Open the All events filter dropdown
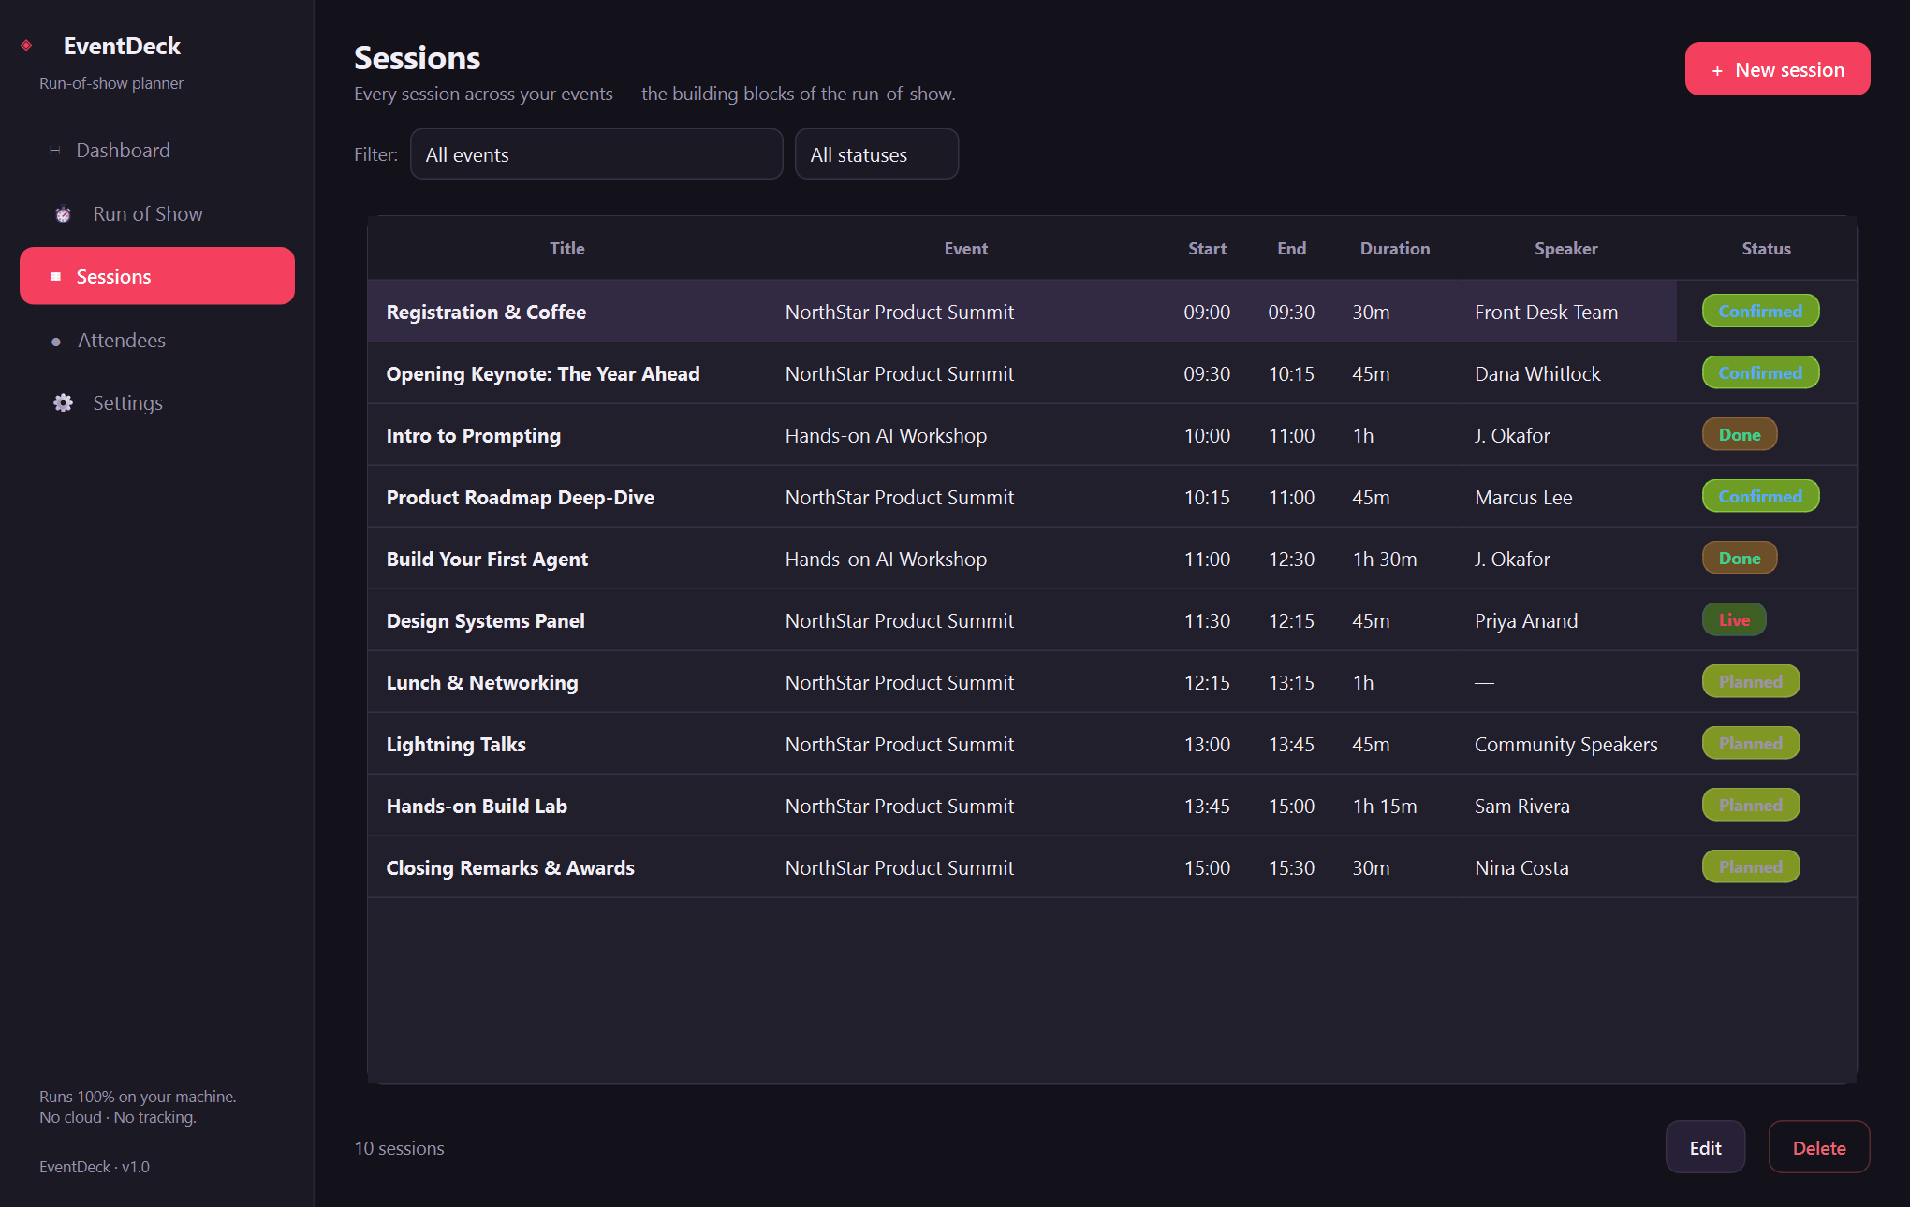The width and height of the screenshot is (1910, 1207). click(x=596, y=154)
